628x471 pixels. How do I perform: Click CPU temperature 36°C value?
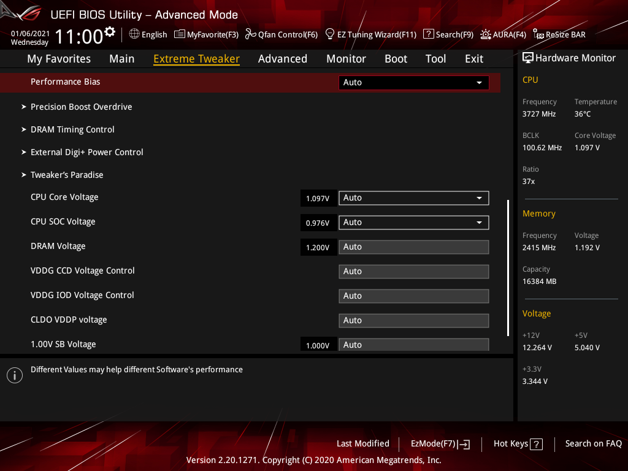pos(583,114)
